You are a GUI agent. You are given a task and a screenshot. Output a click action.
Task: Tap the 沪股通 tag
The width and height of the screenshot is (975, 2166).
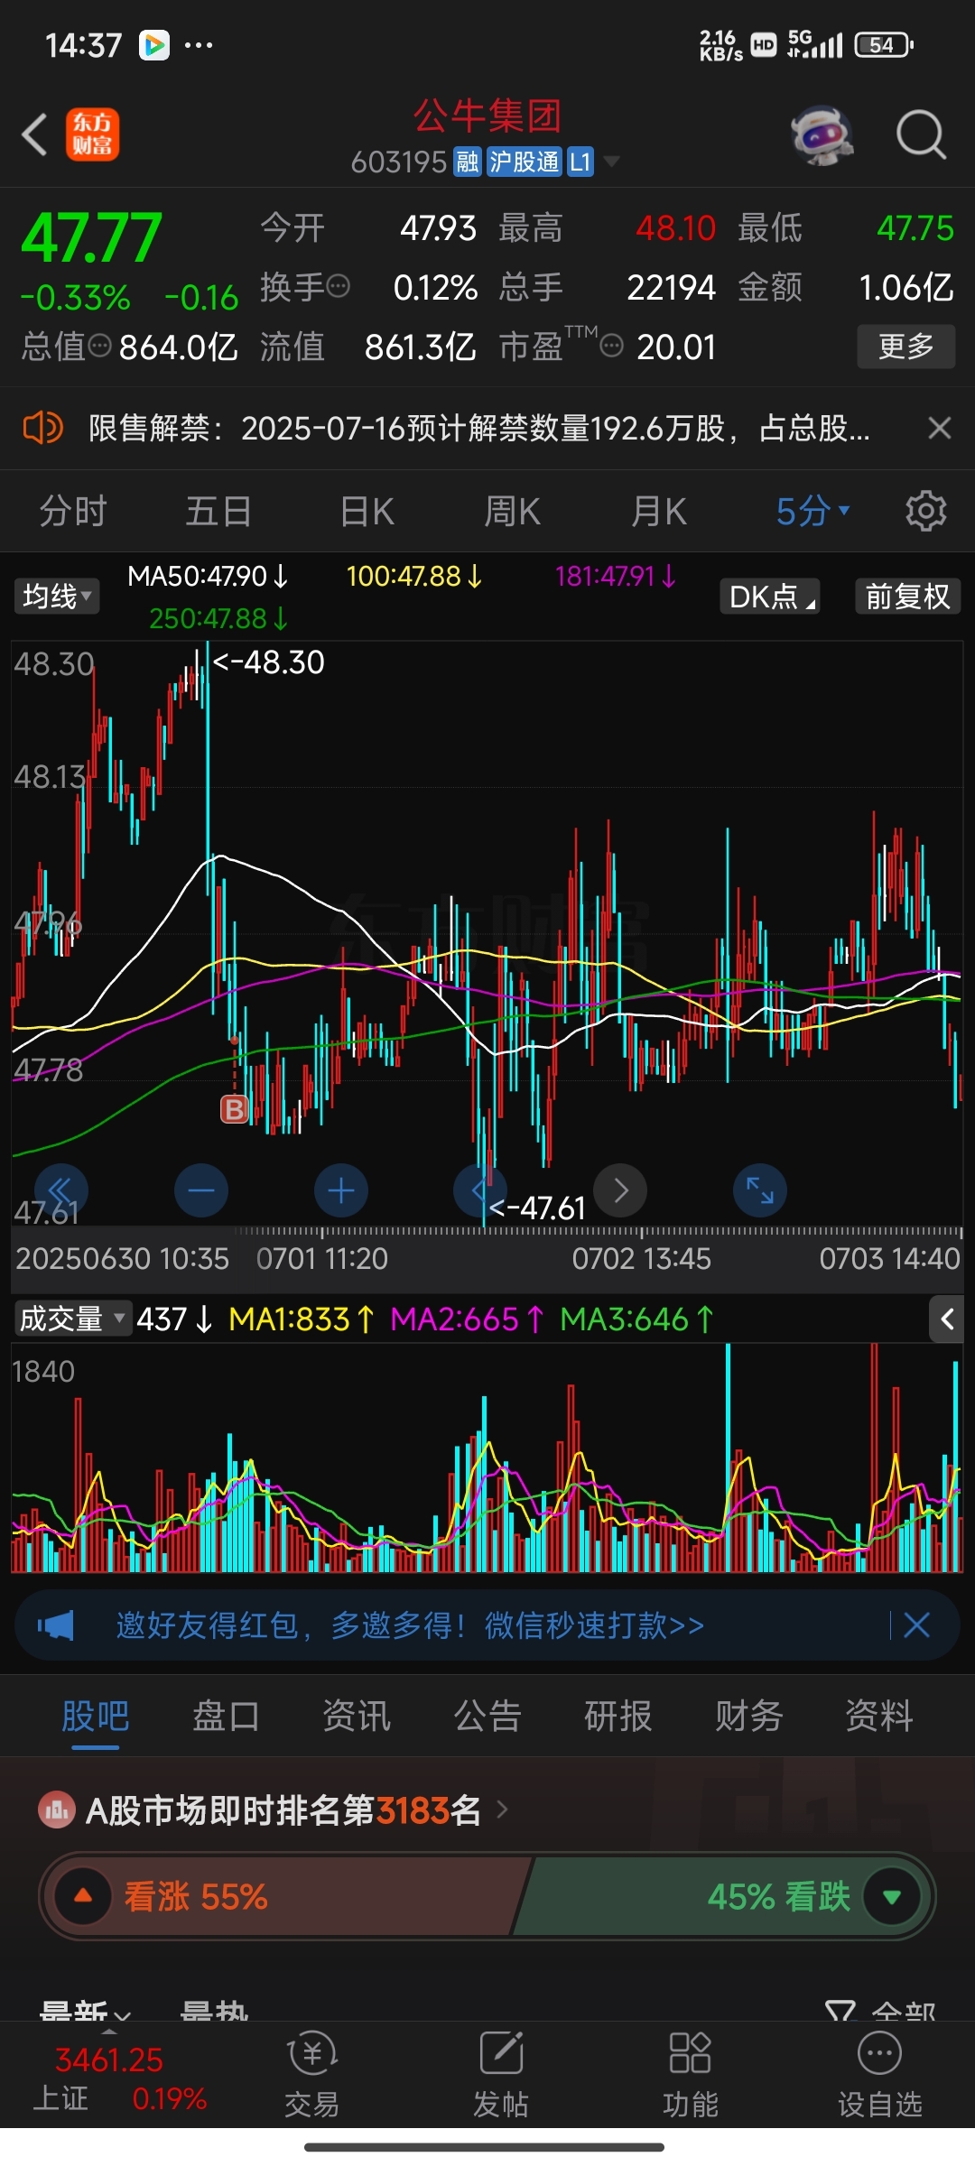[525, 162]
